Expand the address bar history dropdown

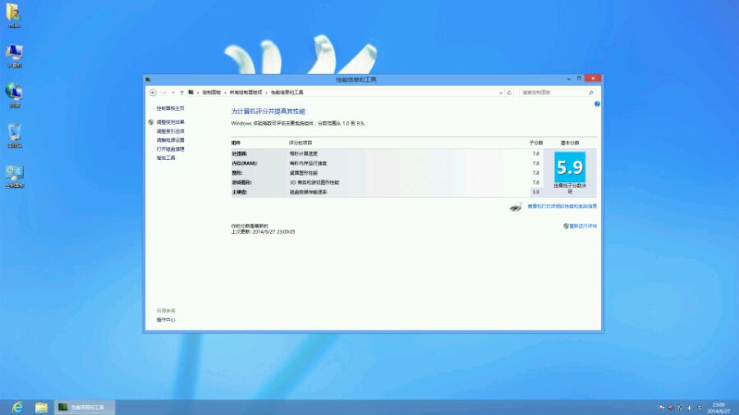click(x=501, y=93)
